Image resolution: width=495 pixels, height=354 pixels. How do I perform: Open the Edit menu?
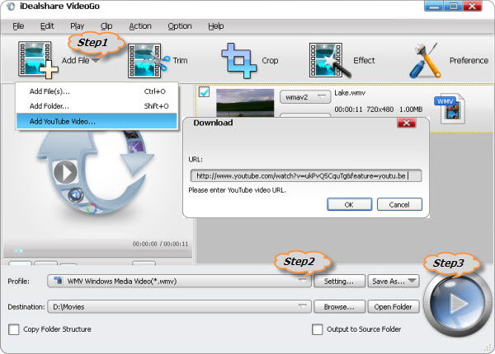tap(47, 26)
